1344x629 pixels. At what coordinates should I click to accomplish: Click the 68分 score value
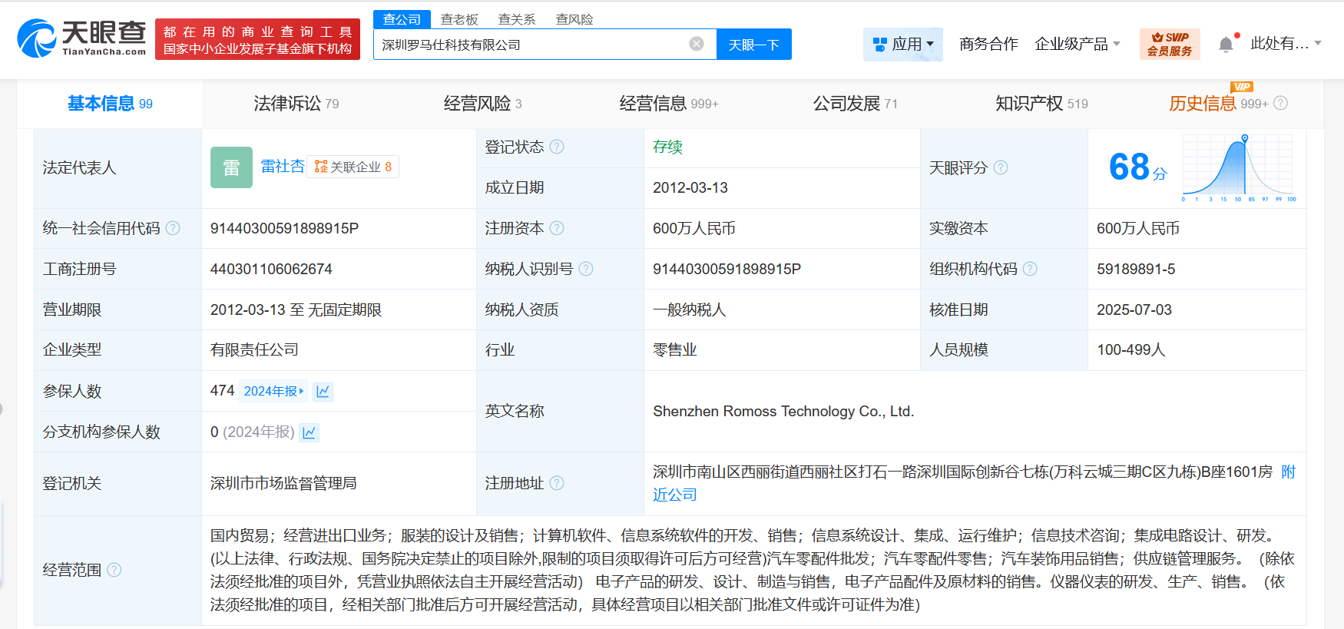(1137, 167)
